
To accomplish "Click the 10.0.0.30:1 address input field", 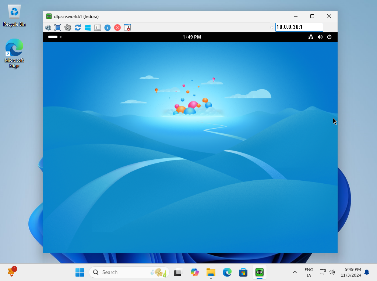I will [x=299, y=27].
